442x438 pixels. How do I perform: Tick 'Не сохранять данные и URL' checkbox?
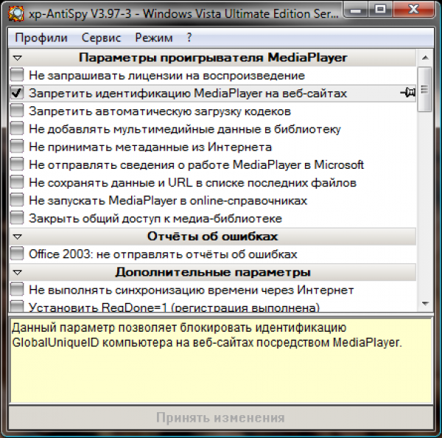point(17,182)
